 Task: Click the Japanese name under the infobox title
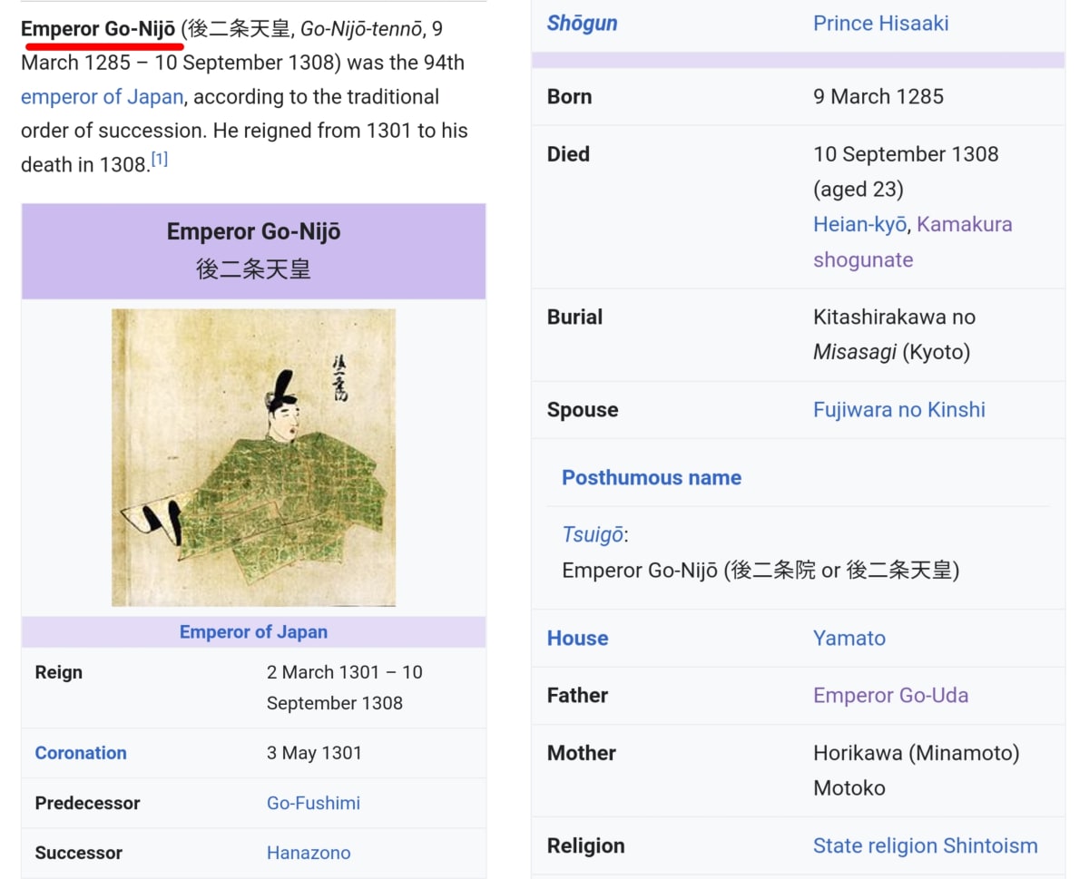pyautogui.click(x=253, y=269)
